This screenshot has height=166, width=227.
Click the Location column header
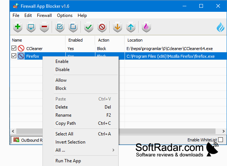coord(135,40)
